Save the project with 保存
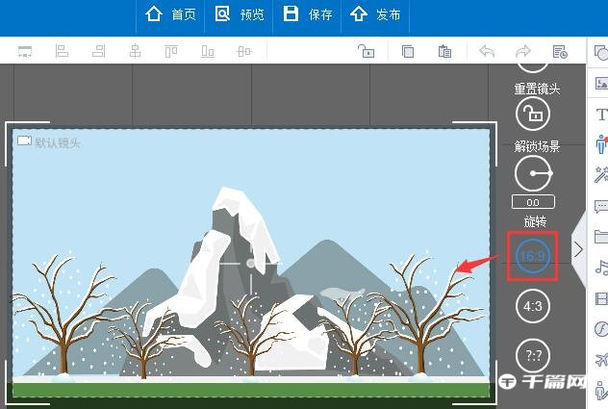Image resolution: width=608 pixels, height=409 pixels. point(308,14)
